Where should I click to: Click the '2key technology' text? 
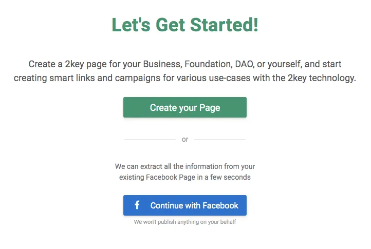coord(322,78)
